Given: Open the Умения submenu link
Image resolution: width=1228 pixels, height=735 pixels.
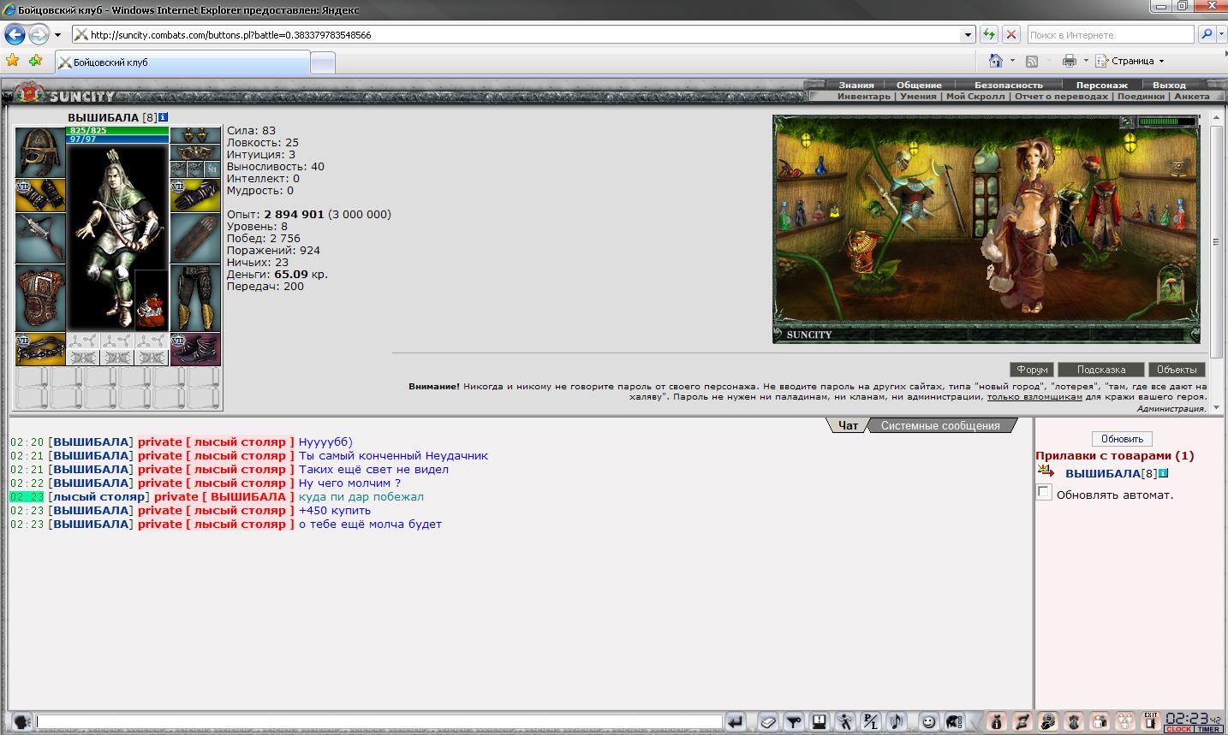Looking at the screenshot, I should point(918,96).
